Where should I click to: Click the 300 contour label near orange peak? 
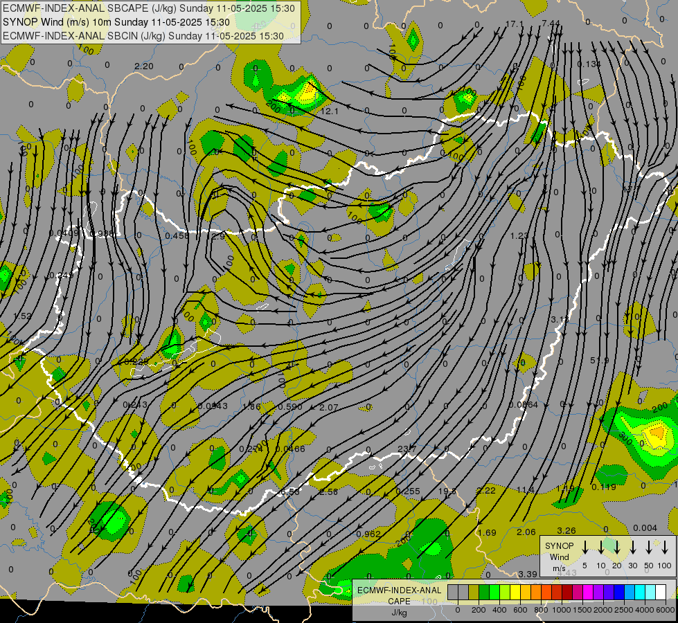click(x=625, y=440)
